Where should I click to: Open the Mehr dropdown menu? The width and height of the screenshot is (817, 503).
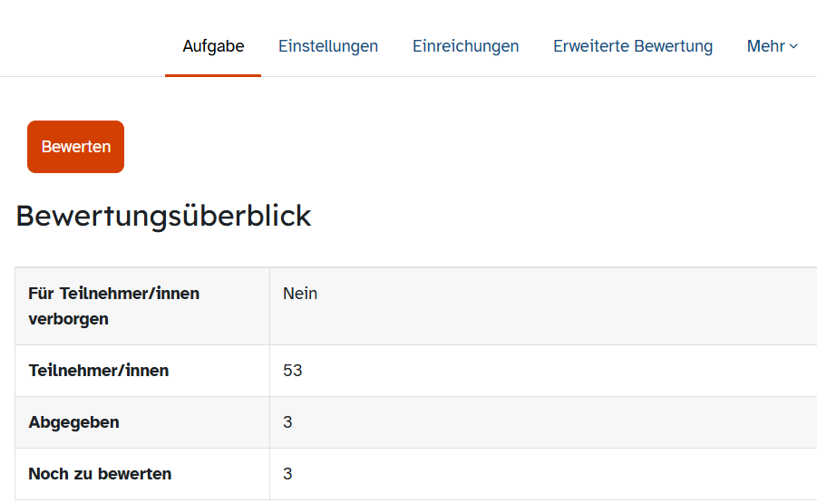(772, 46)
